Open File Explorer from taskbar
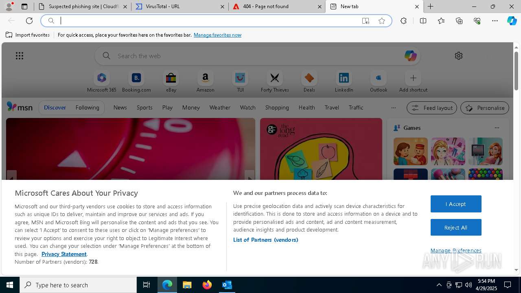Viewport: 521px width, 293px height. 187,285
